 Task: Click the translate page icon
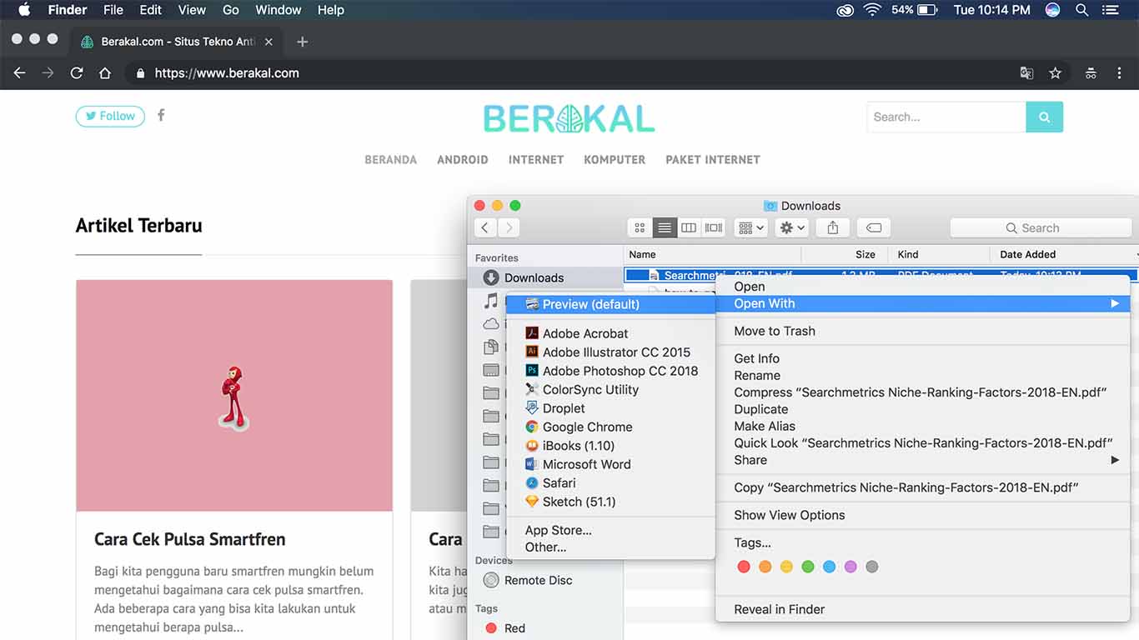(1026, 73)
